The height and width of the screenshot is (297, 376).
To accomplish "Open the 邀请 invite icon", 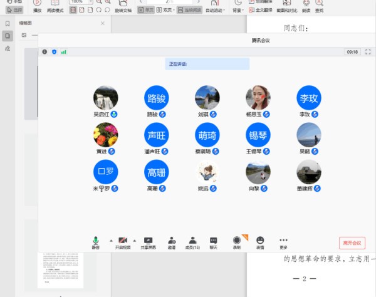I will pyautogui.click(x=171, y=241).
